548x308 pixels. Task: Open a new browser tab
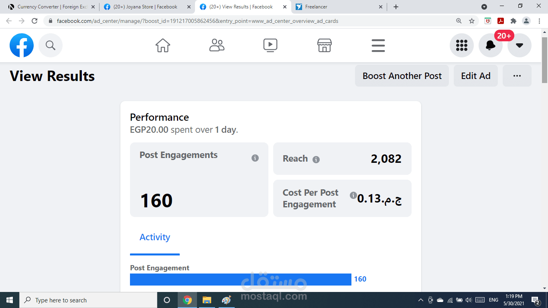(x=396, y=7)
